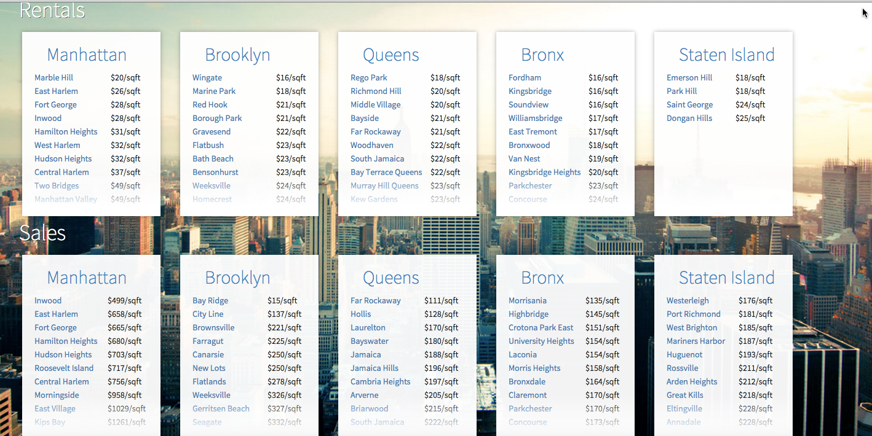Click the Wingate neighborhood link
Viewport: 872px width, 436px height.
pos(207,77)
